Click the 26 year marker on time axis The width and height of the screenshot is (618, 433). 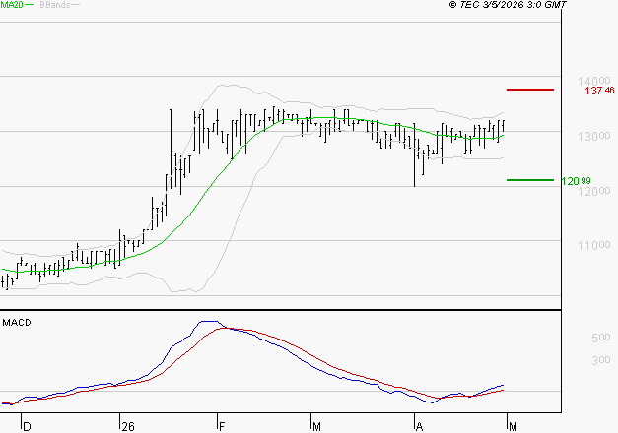(128, 427)
